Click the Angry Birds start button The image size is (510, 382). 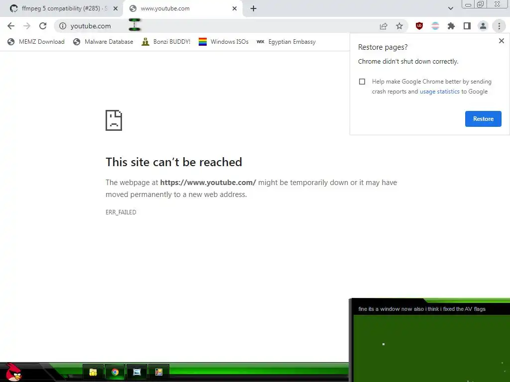(13, 372)
